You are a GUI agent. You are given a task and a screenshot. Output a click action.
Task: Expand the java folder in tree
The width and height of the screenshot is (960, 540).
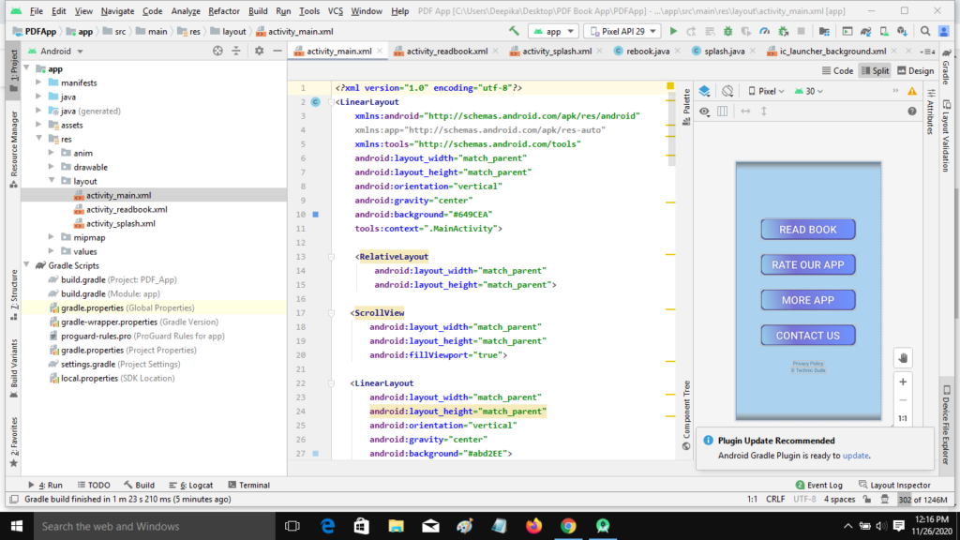(38, 97)
